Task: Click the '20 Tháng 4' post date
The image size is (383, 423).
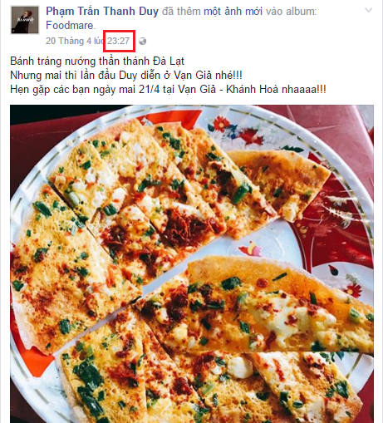Action: [x=68, y=41]
